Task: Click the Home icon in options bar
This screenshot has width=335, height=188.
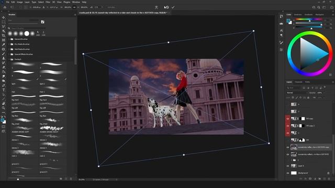Action: 5,7
